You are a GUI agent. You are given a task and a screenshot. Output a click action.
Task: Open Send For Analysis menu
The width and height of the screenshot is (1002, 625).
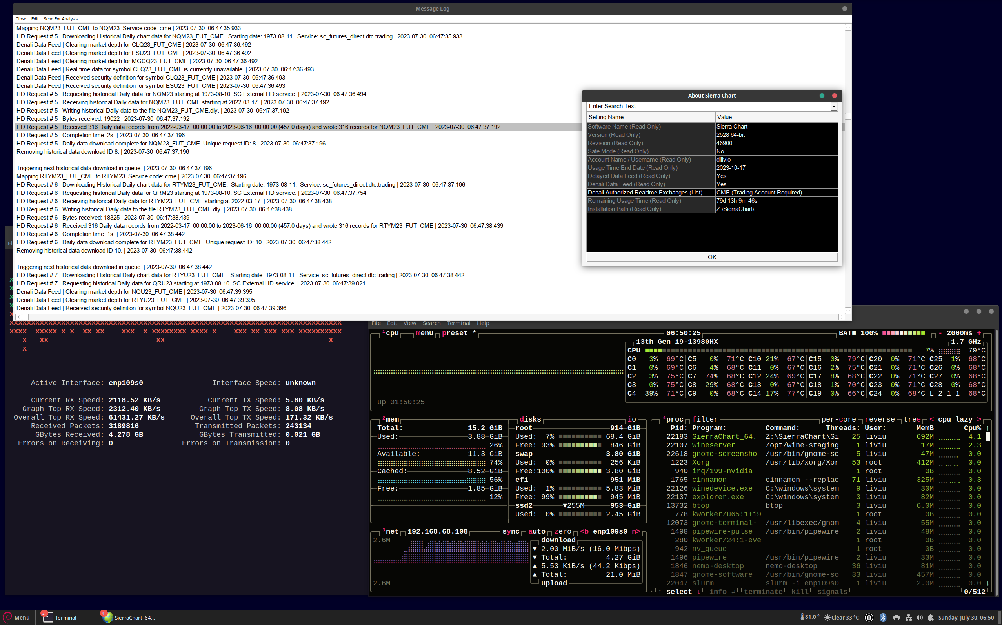[60, 19]
